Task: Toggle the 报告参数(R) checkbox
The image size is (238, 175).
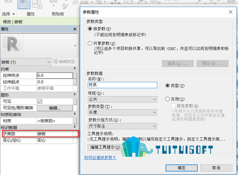Action: pyautogui.click(x=173, y=106)
